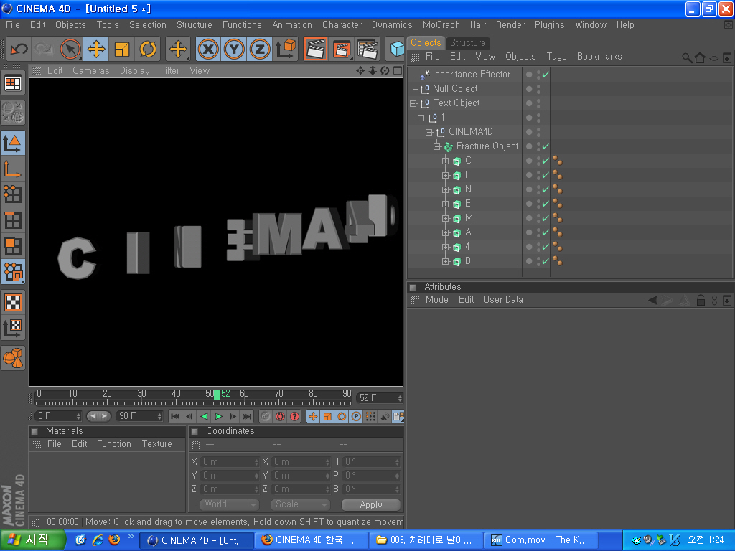Open the viewport Cameras menu

tap(91, 71)
